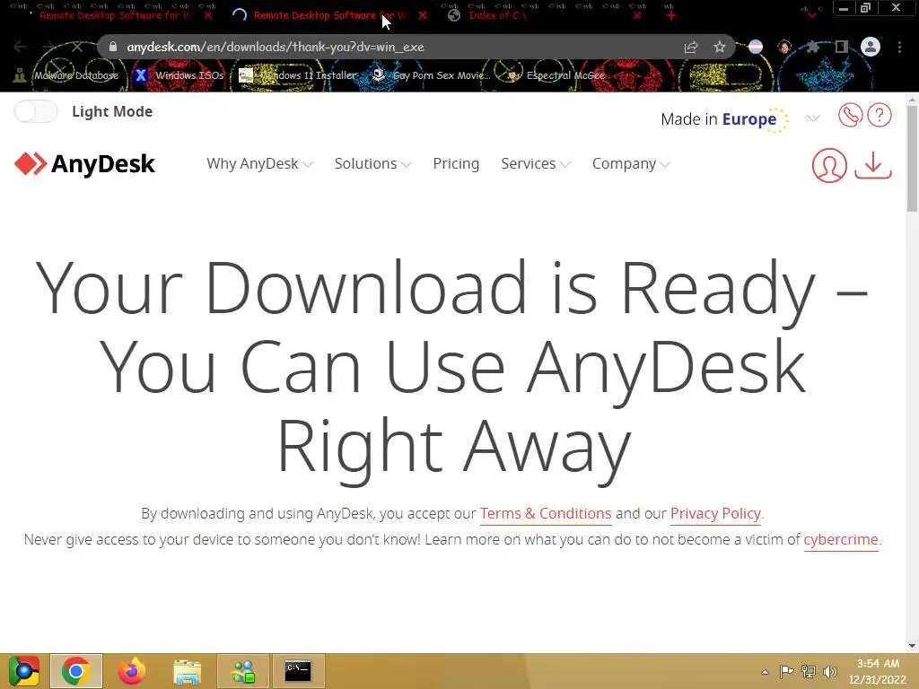919x689 pixels.
Task: Click the help question mark icon
Action: click(x=880, y=115)
